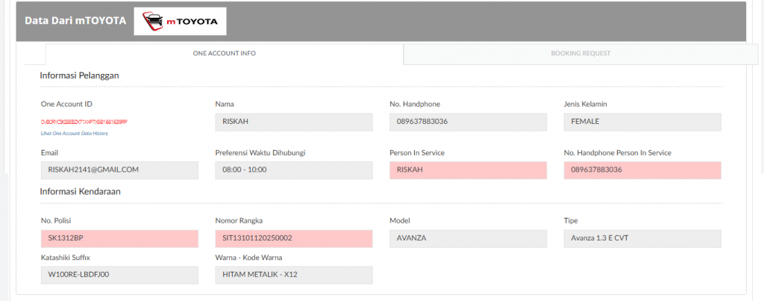The height and width of the screenshot is (301, 764).
Task: Click the Data Dari mTOYOTA header title
Action: tap(74, 21)
